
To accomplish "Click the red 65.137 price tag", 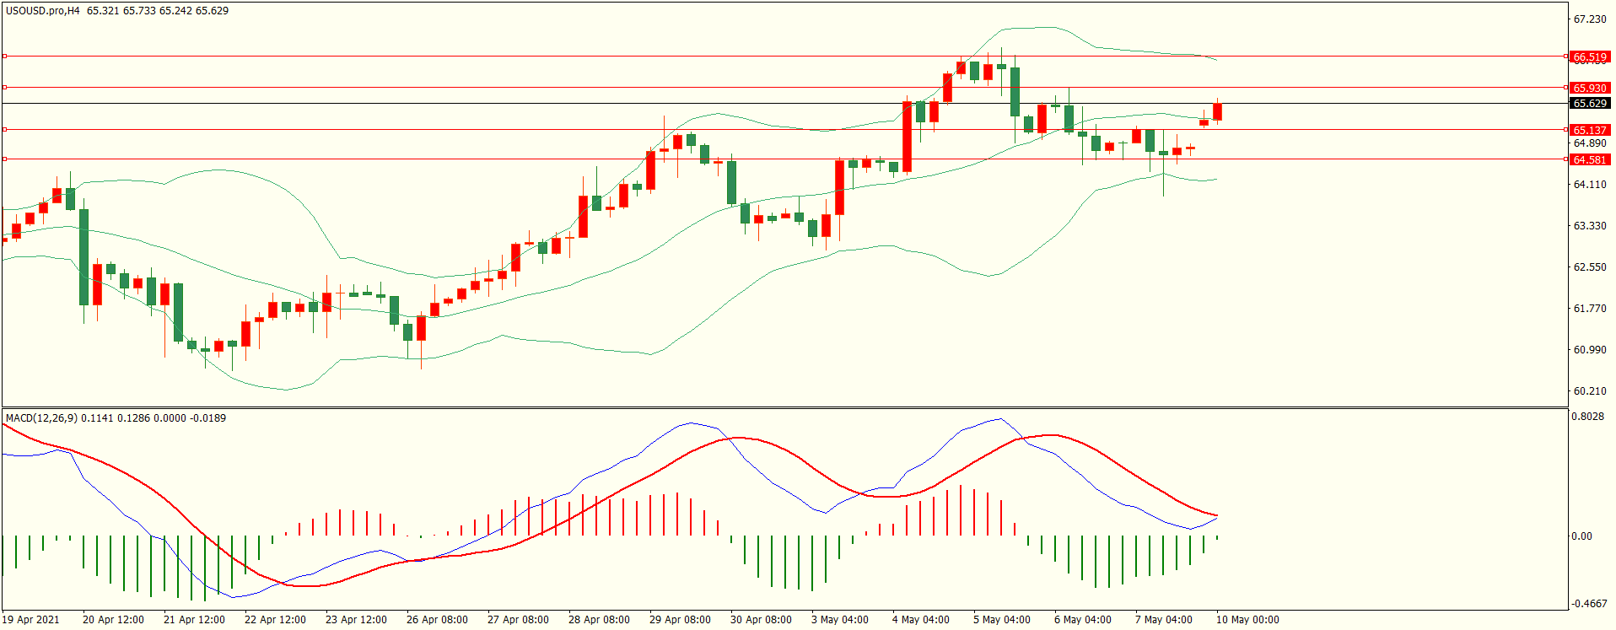I will [1589, 130].
